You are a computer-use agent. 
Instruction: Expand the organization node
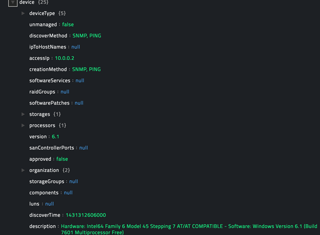(23, 170)
